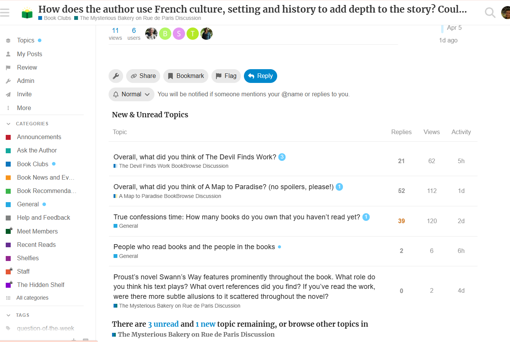
Task: Open your profile avatar at top right
Action: (505, 13)
